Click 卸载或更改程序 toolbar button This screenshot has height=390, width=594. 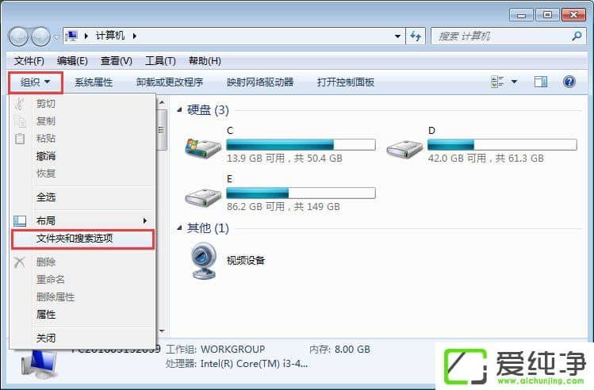170,82
